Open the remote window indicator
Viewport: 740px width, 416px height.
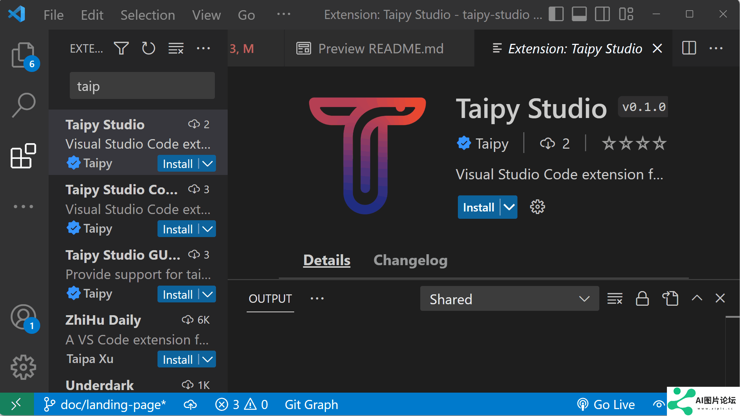[17, 404]
